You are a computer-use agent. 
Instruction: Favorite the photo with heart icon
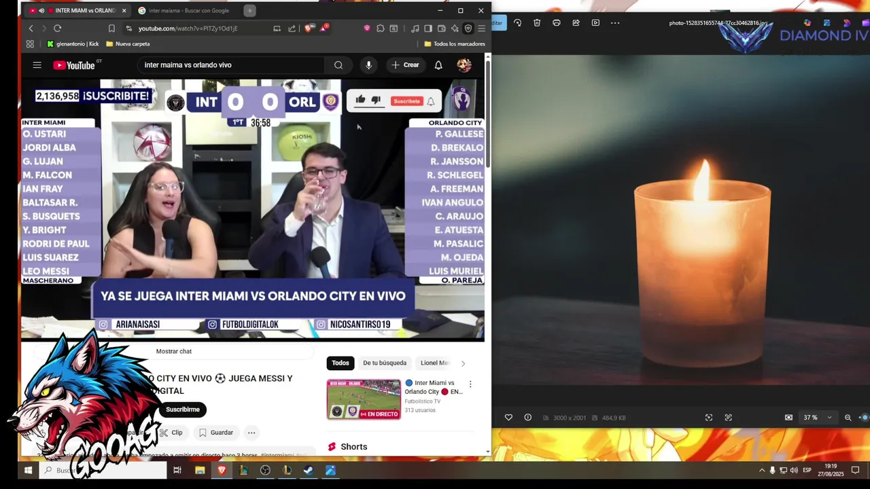508,418
